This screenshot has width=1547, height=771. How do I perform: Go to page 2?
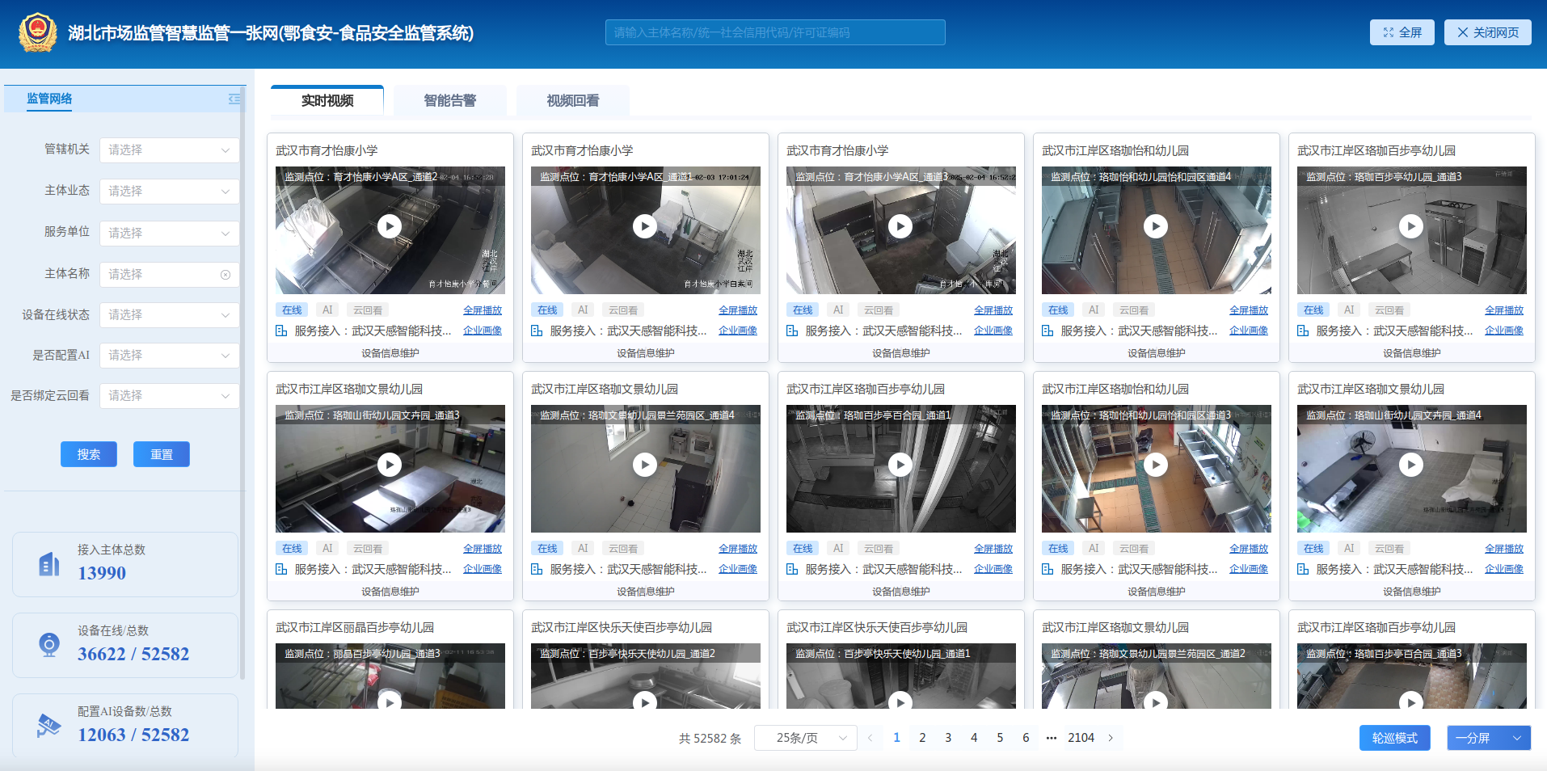point(922,738)
